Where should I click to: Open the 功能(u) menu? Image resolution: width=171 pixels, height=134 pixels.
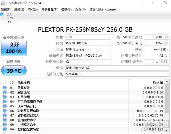pyautogui.click(x=33, y=9)
